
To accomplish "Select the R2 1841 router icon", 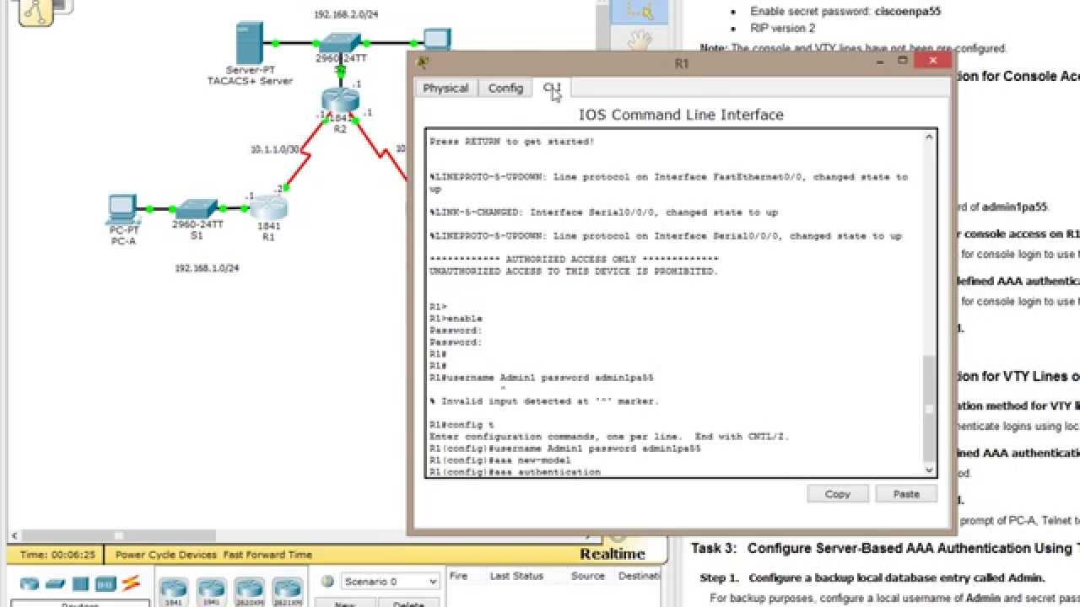I will [340, 100].
